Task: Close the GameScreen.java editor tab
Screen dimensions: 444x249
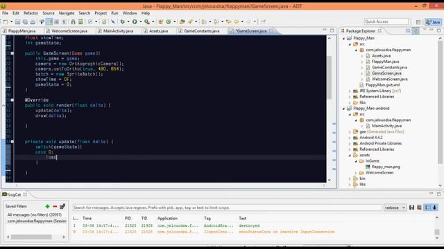Action: 271,30
